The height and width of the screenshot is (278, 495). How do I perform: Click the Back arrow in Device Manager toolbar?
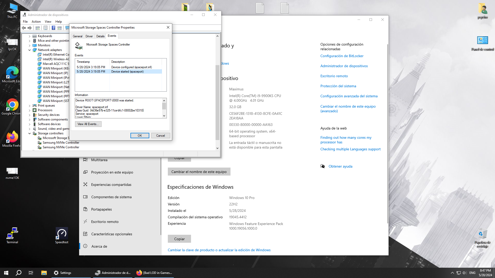(24, 28)
